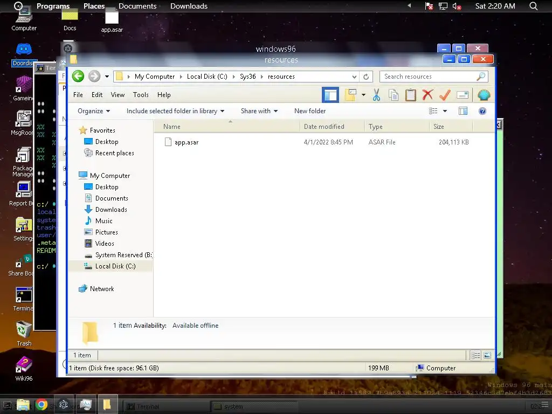Open the View menu

point(118,95)
